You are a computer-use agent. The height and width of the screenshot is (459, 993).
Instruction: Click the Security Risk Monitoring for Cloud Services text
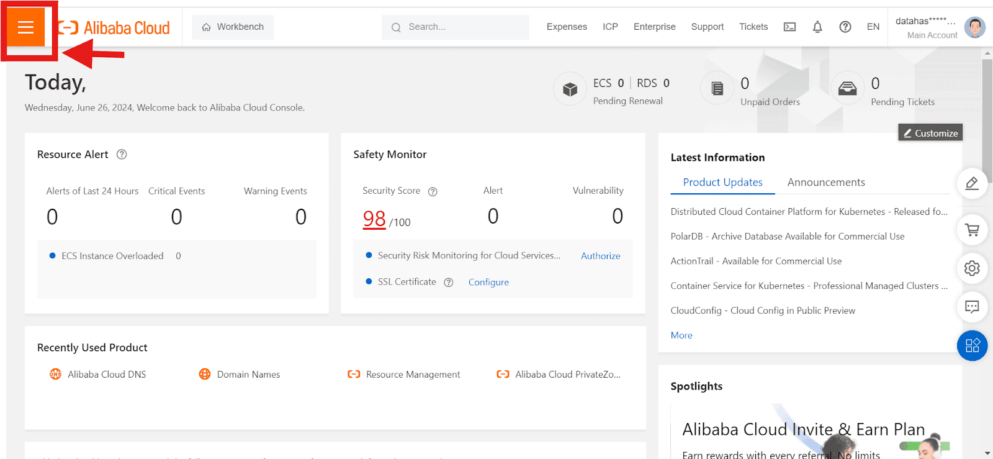coord(469,255)
